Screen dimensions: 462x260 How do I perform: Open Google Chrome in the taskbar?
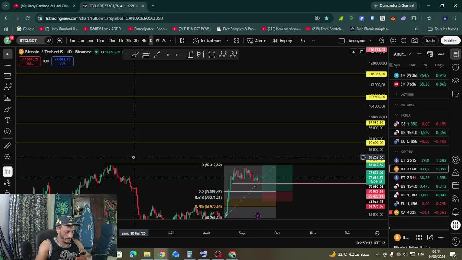point(162,255)
